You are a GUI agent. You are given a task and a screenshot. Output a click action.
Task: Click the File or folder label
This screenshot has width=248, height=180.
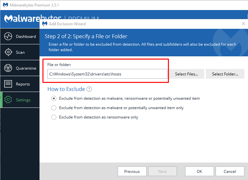point(59,64)
